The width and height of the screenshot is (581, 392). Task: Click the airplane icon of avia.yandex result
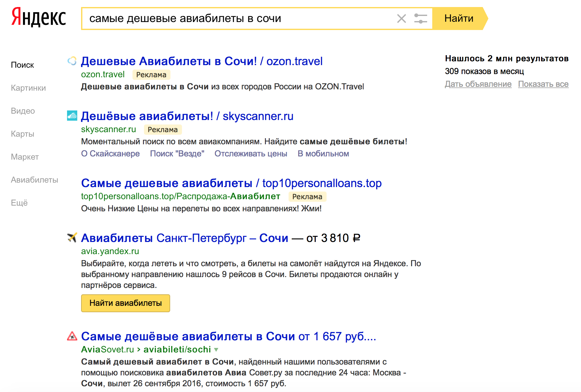[72, 237]
